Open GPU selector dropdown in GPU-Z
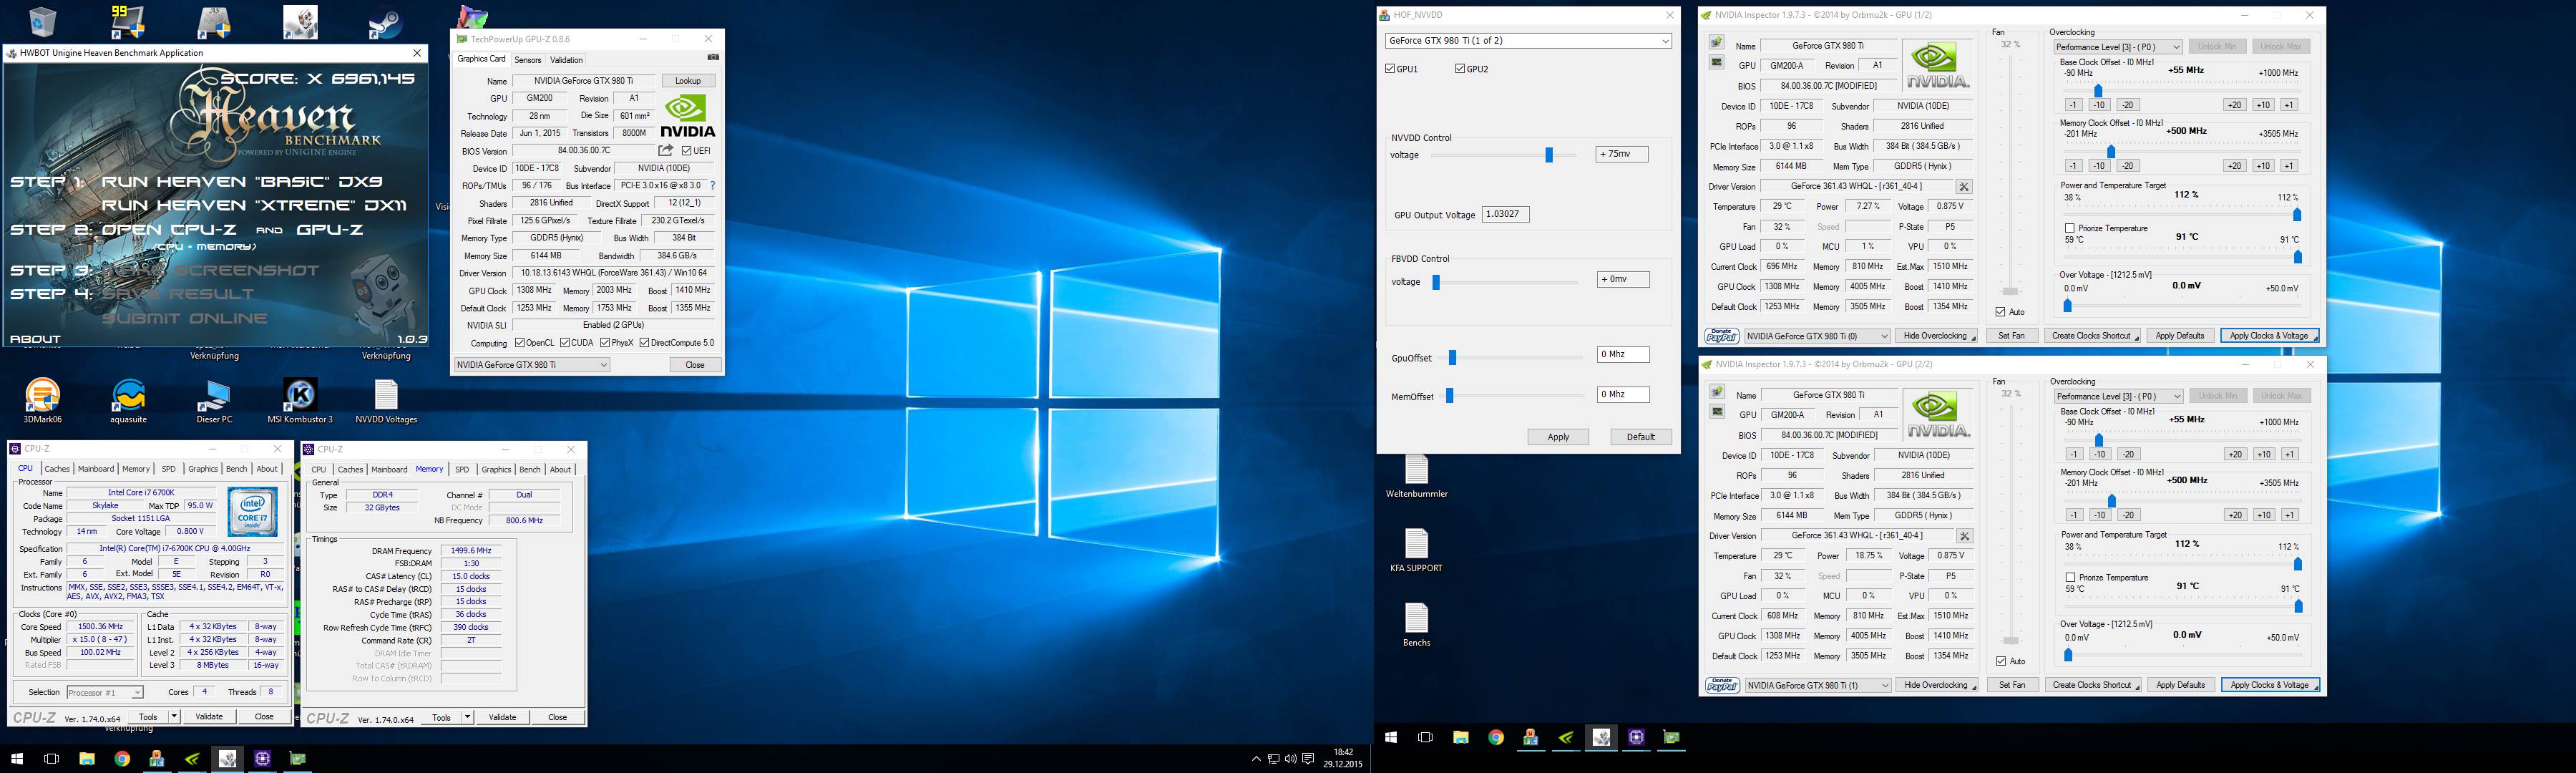This screenshot has width=2576, height=773. coord(532,365)
